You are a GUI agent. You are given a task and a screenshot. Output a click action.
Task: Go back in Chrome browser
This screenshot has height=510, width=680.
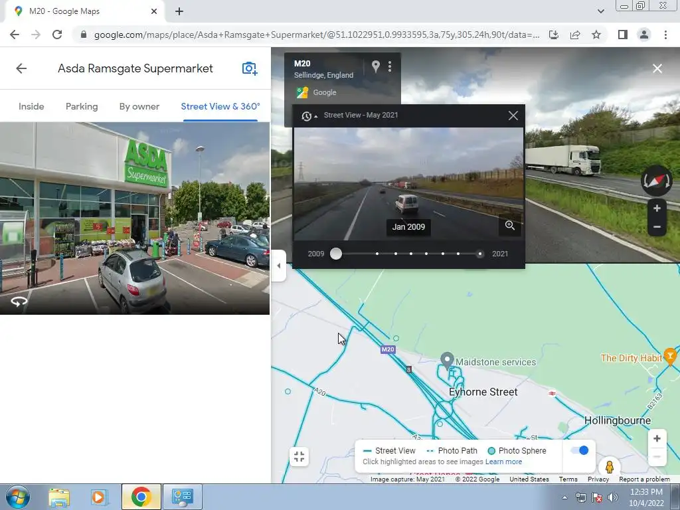pyautogui.click(x=15, y=35)
